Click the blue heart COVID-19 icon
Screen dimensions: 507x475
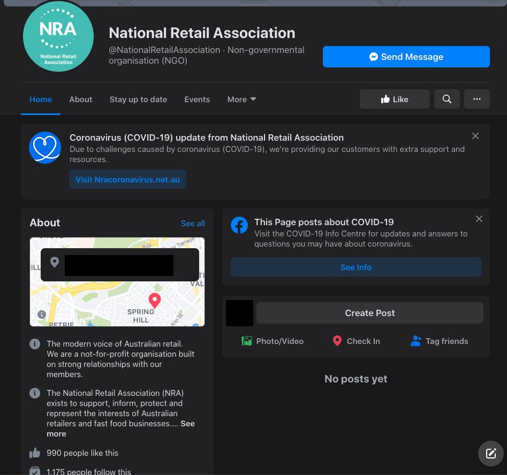point(45,147)
